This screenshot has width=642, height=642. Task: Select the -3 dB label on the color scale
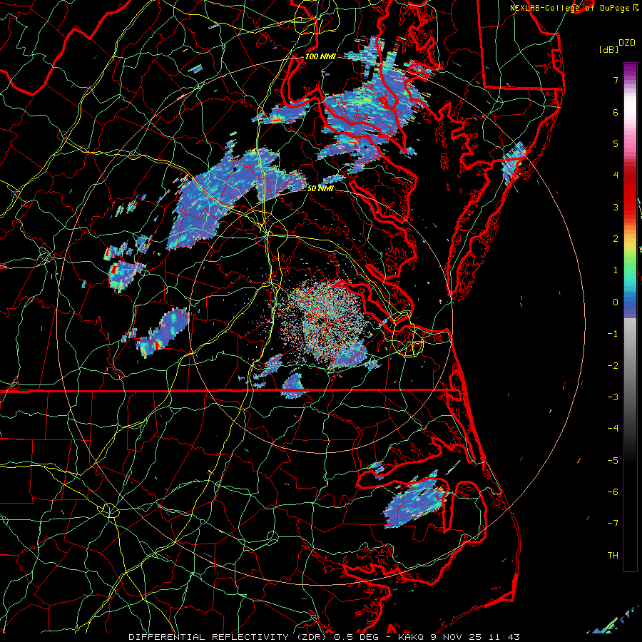(x=613, y=397)
